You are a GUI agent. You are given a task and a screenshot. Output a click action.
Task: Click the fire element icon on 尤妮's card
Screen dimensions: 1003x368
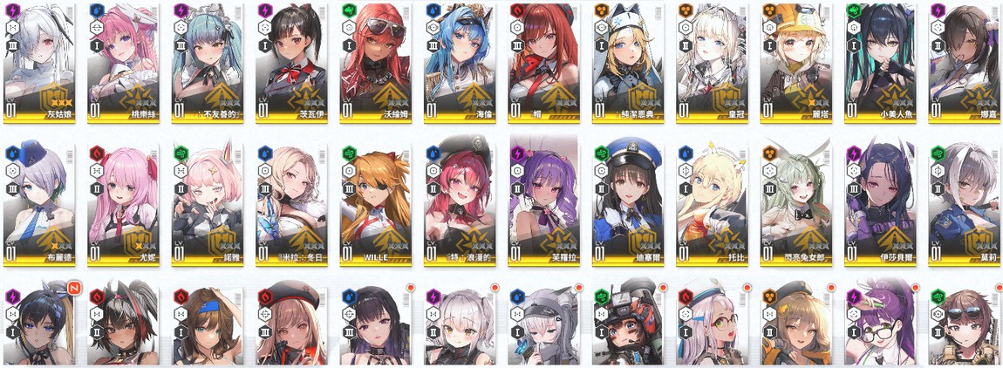click(97, 153)
